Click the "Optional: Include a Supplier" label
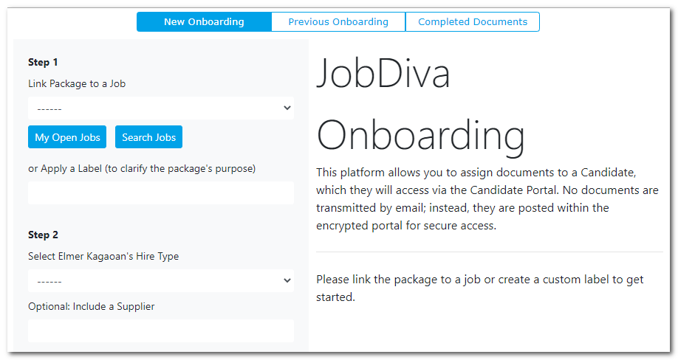Viewport: 678px width, 360px height. 92,306
